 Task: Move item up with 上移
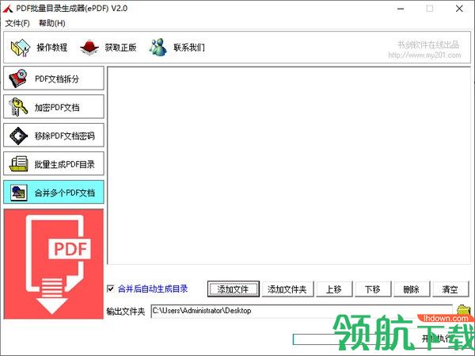[334, 289]
